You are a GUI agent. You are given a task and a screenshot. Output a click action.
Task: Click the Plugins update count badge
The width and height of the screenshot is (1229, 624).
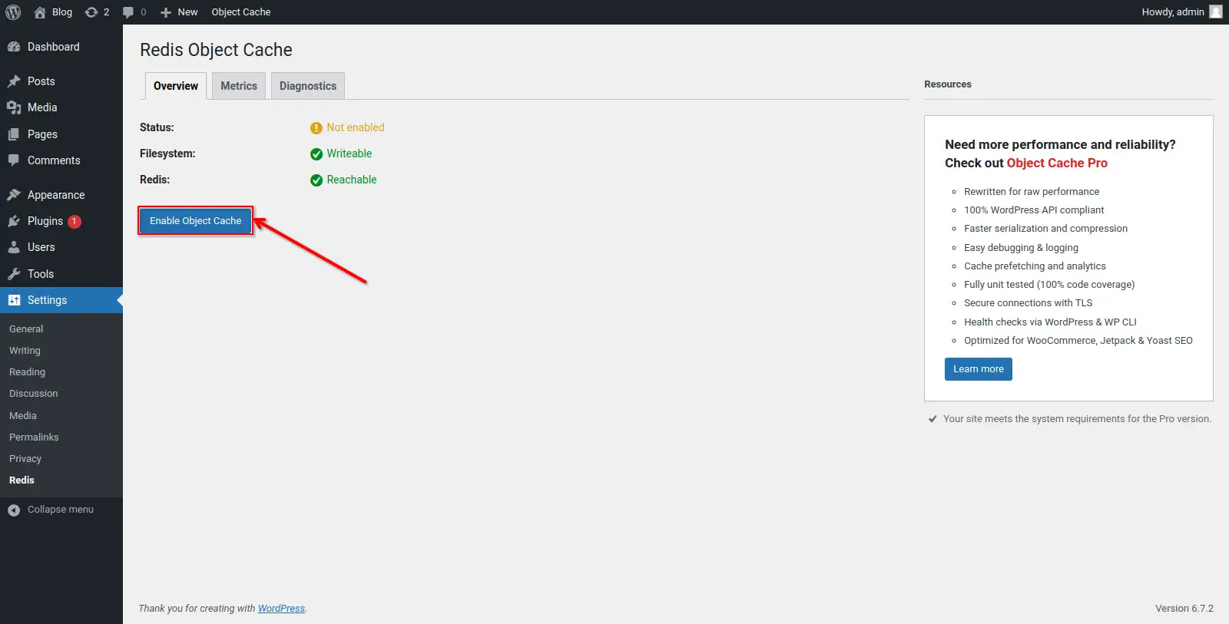coord(75,221)
